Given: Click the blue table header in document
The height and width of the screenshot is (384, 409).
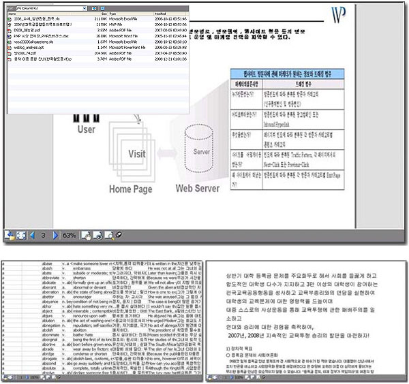Looking at the screenshot, I should [287, 74].
